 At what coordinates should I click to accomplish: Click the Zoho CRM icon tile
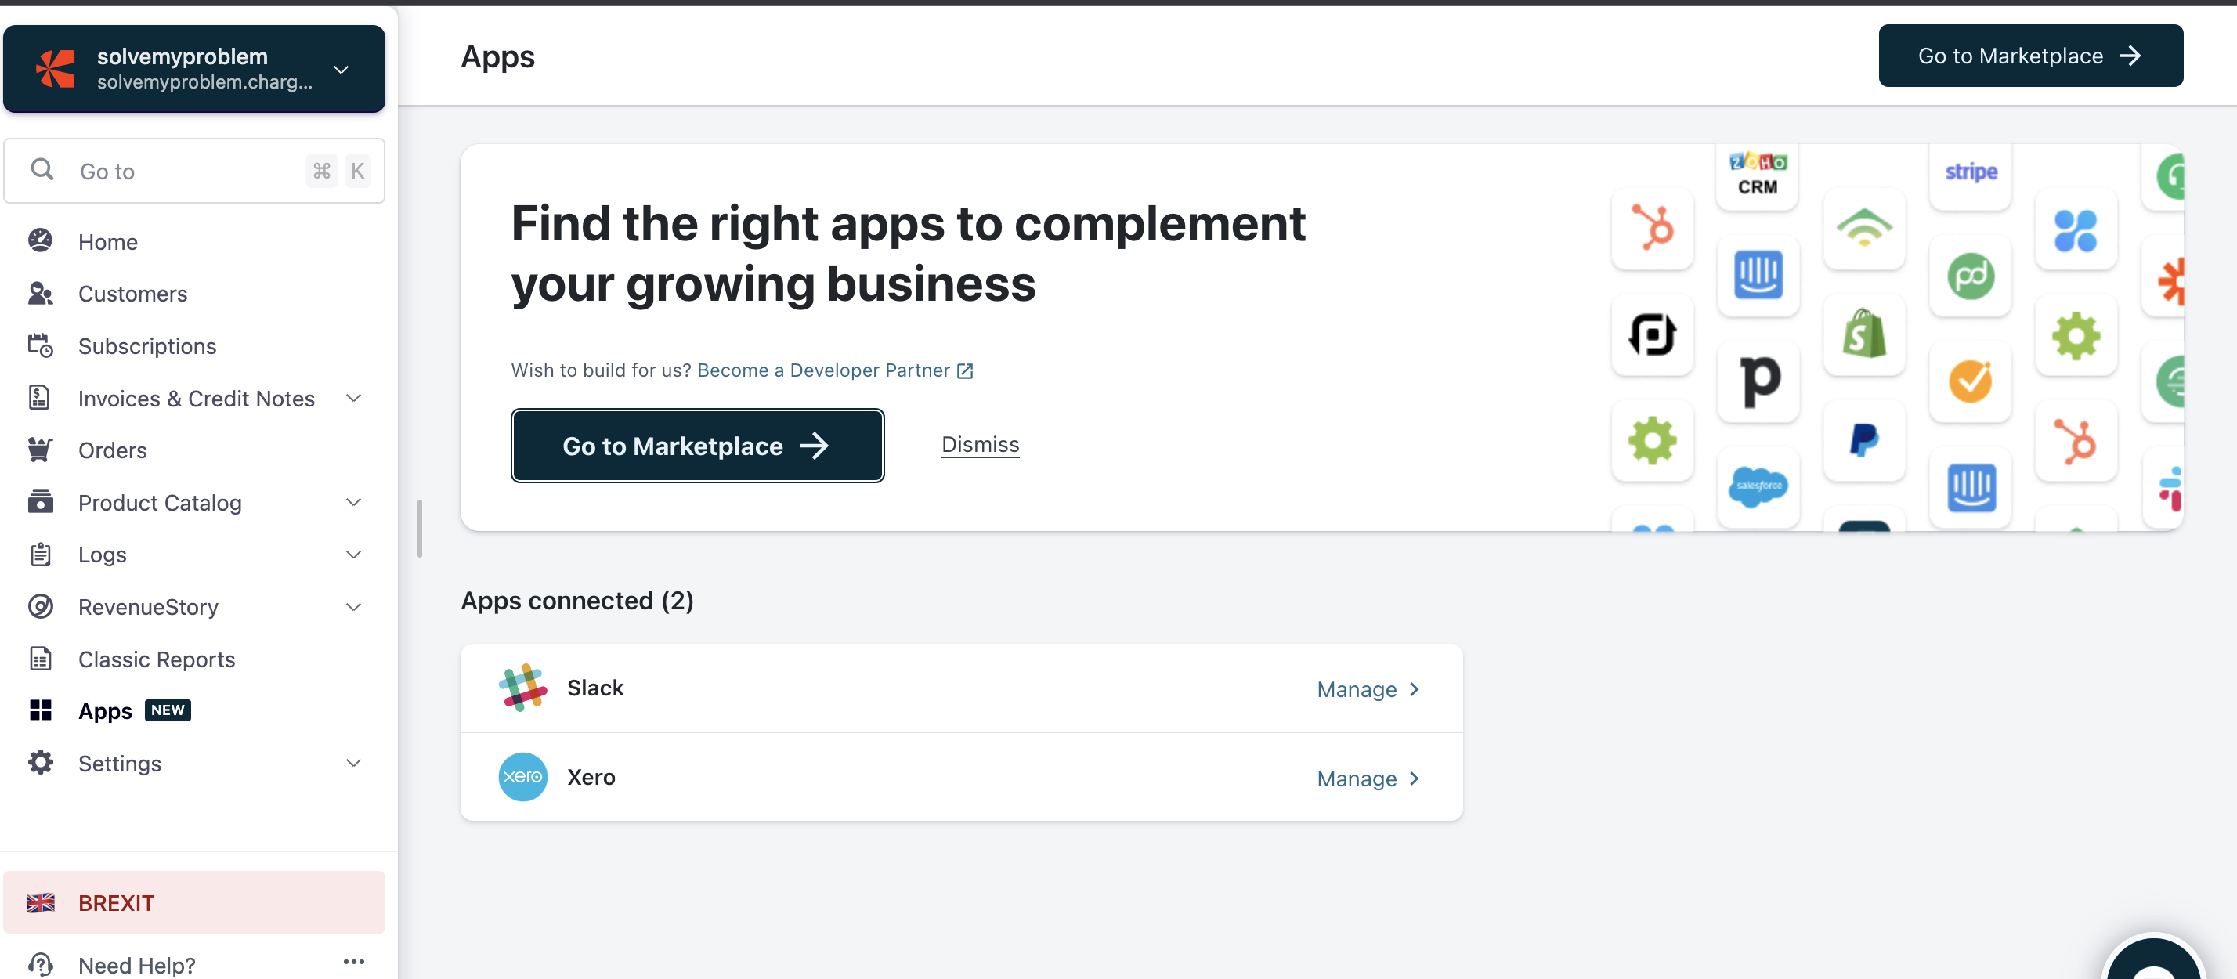(x=1758, y=174)
